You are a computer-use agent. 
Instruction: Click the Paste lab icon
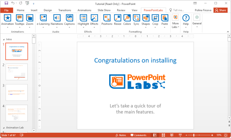click(x=165, y=18)
